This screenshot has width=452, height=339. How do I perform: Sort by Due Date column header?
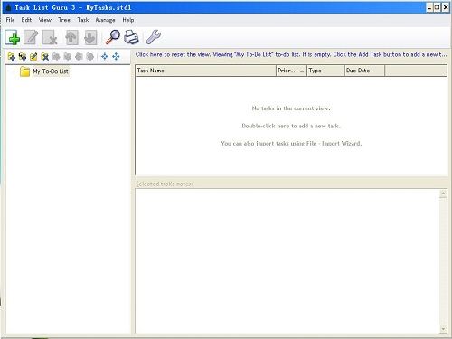point(364,71)
